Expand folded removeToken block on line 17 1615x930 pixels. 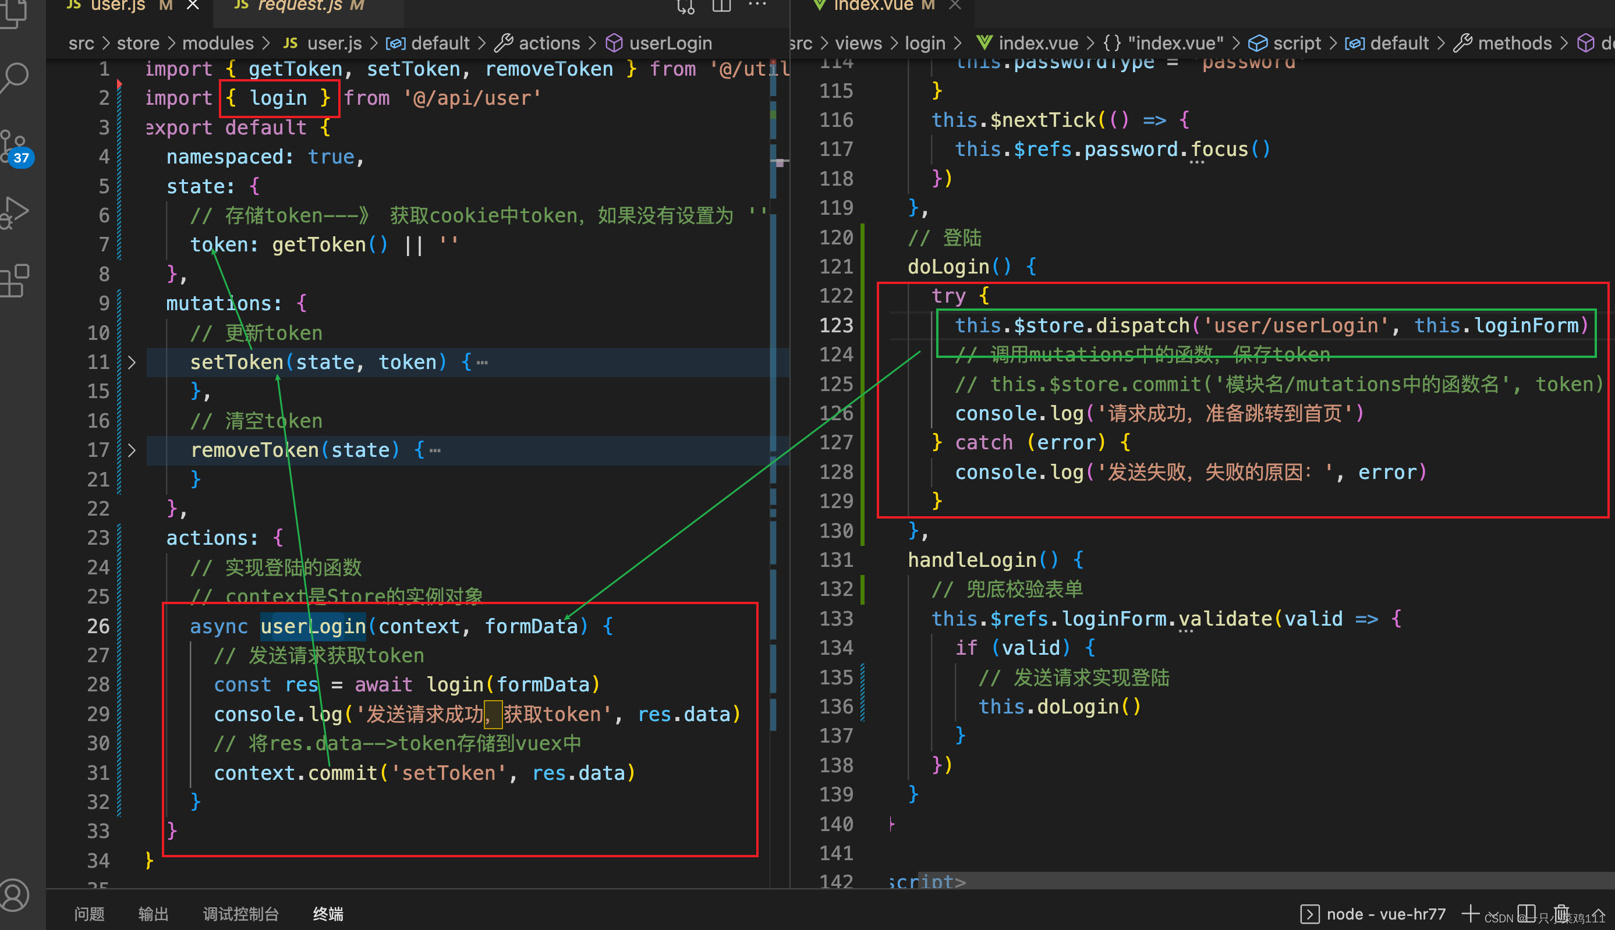[132, 450]
